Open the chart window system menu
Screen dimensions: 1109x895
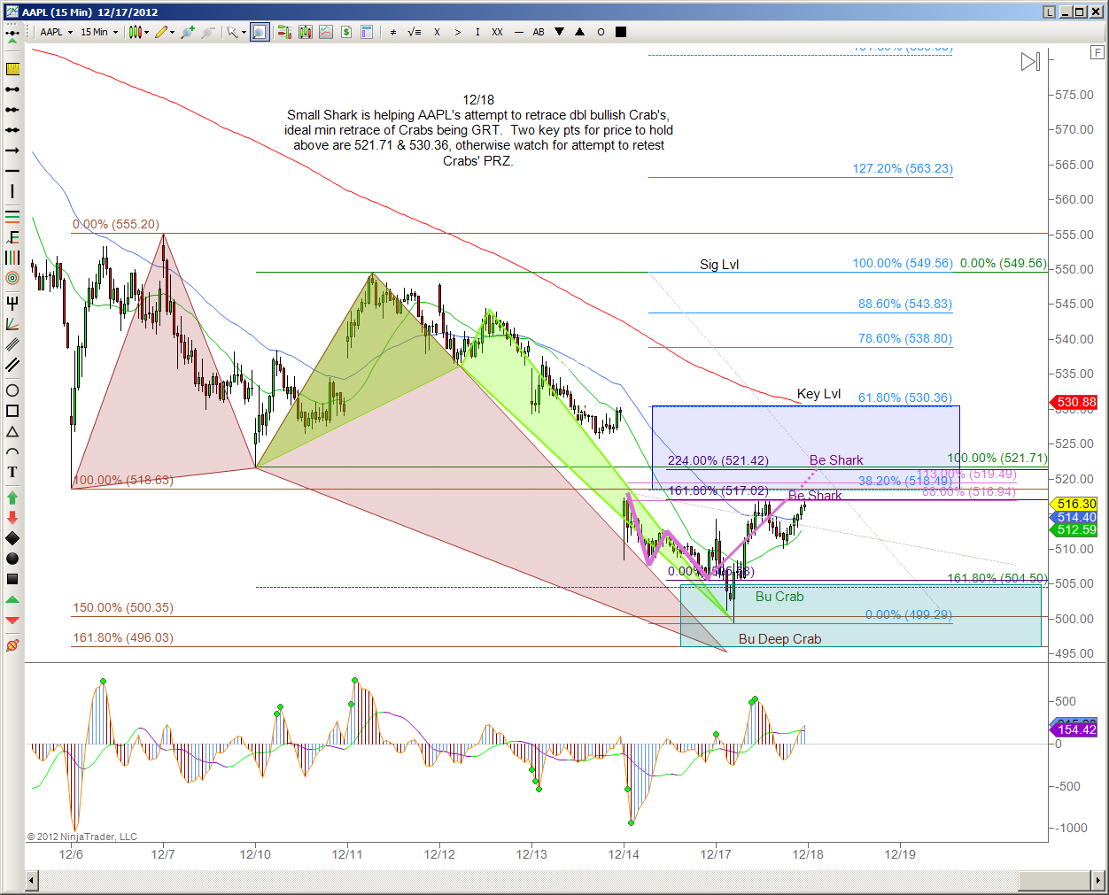11,12
